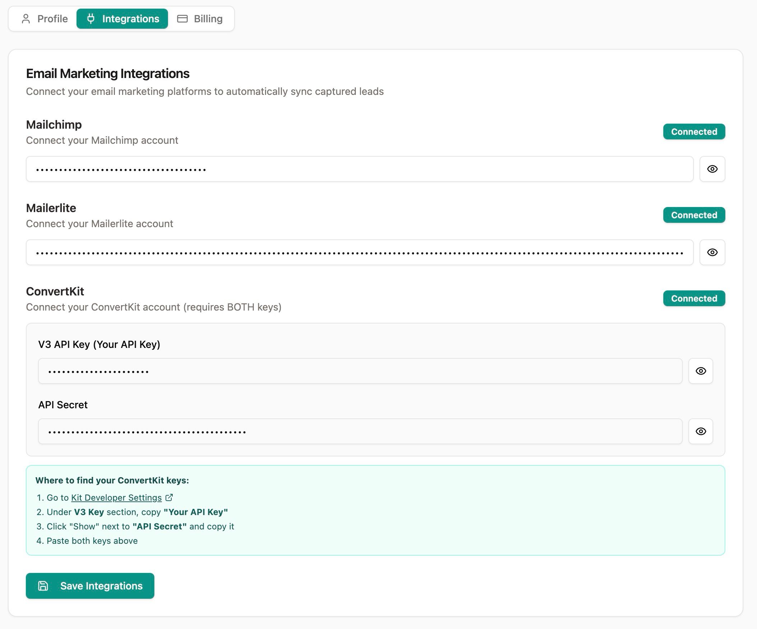Click the "automatically sync captured leads" subtitle
Screen dimensions: 757x629
click(x=205, y=91)
